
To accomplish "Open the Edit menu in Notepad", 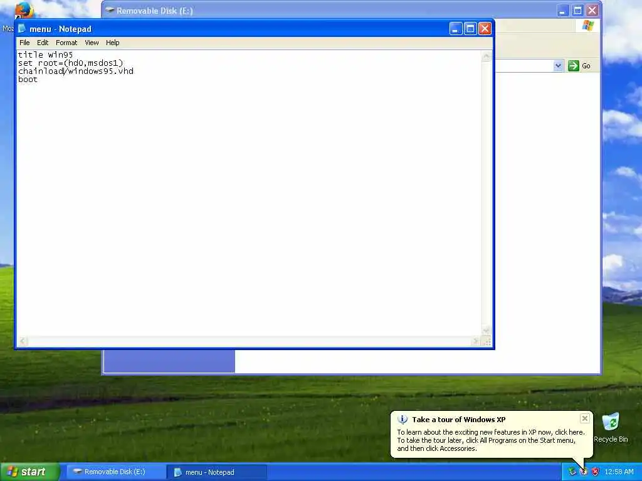I will pos(43,43).
